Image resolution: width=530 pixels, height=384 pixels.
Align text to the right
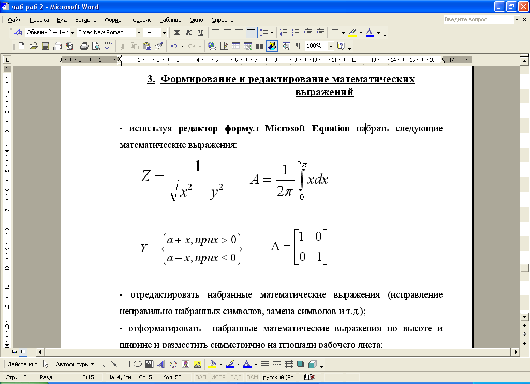coord(239,33)
